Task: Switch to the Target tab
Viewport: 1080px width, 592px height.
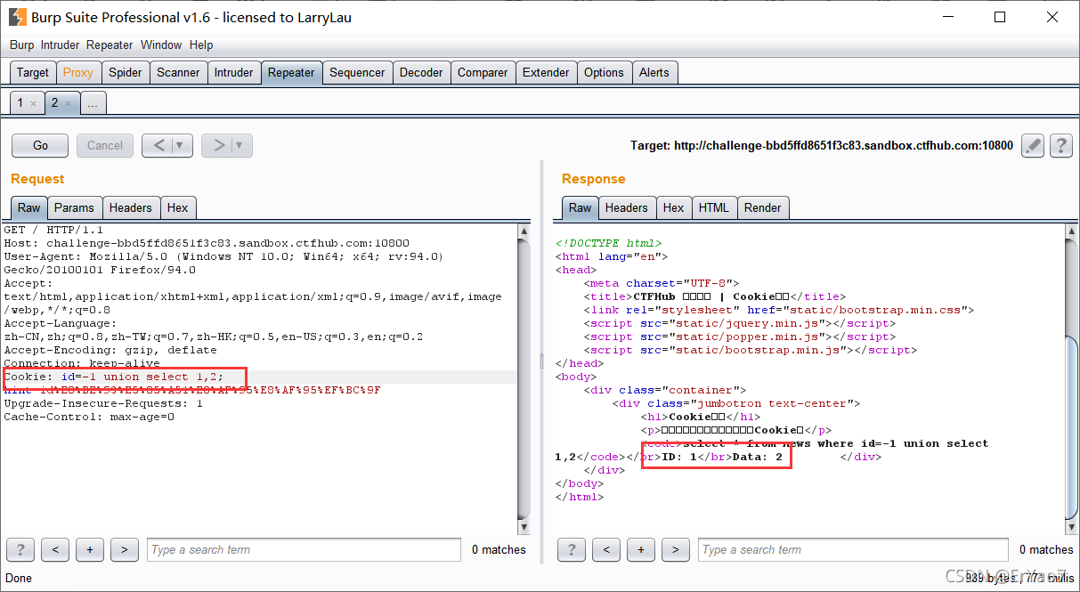Action: coord(33,72)
